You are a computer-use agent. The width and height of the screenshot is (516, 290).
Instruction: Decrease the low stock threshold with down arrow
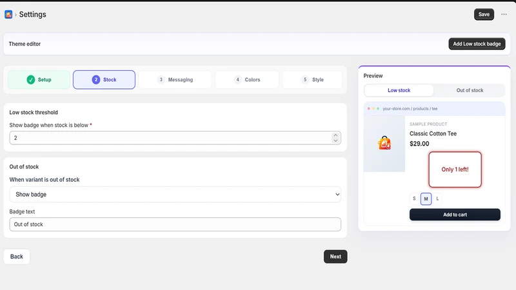point(335,140)
